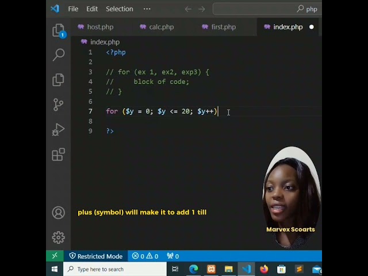This screenshot has width=368, height=276.
Task: Open the Manage gear icon
Action: 58,237
